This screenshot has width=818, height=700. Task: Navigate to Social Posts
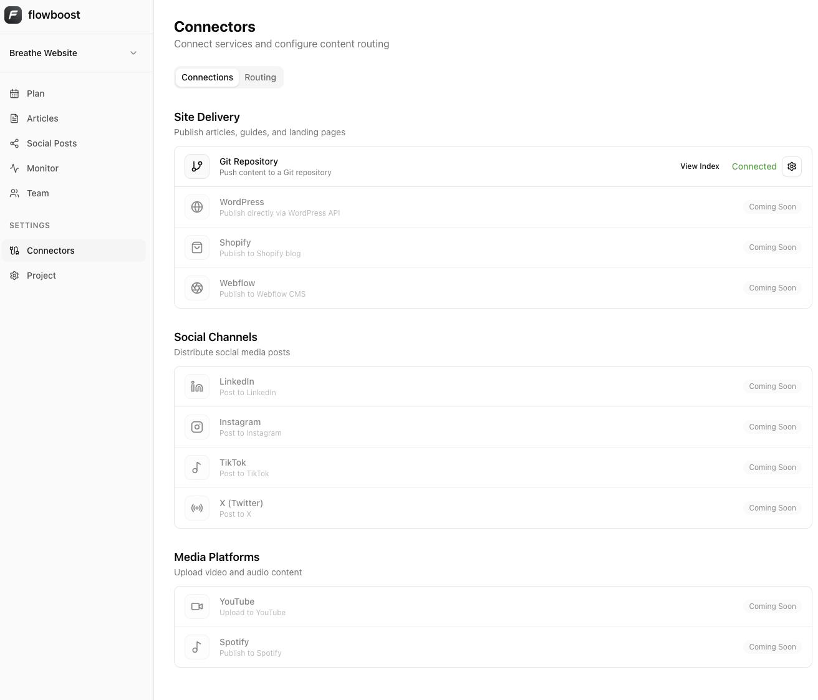(x=52, y=143)
